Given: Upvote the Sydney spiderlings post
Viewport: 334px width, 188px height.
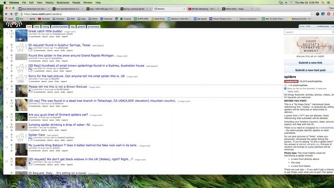Looking at the screenshot, I should tap(11, 65).
